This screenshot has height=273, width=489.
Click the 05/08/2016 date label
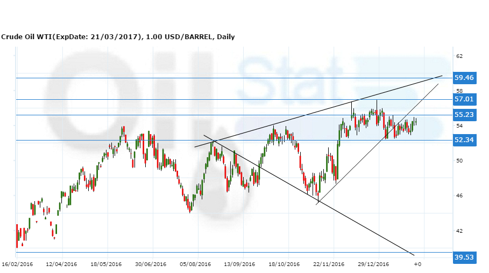click(195, 264)
